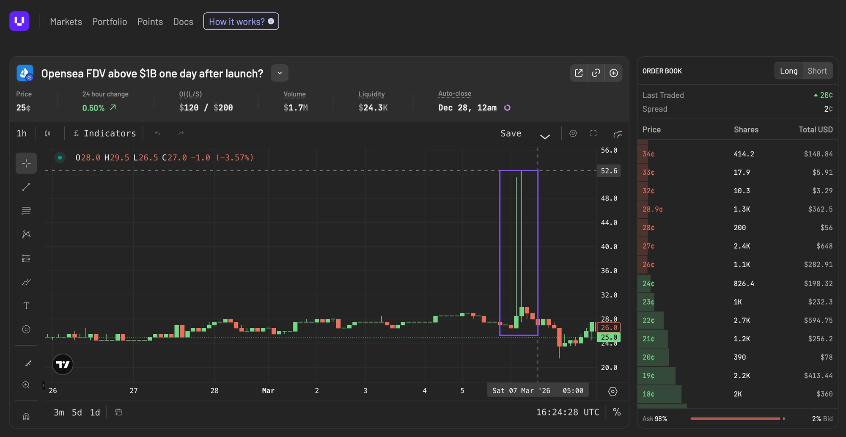This screenshot has height=437, width=846.
Task: Undo the last chart action
Action: point(157,134)
